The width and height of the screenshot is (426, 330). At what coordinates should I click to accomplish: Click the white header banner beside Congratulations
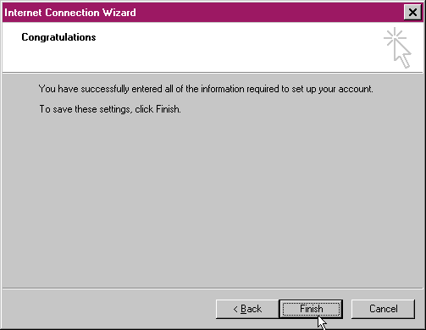226,47
